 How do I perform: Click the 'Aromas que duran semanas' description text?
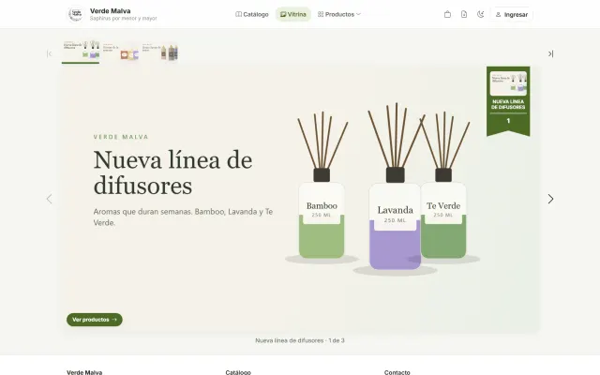click(x=183, y=217)
